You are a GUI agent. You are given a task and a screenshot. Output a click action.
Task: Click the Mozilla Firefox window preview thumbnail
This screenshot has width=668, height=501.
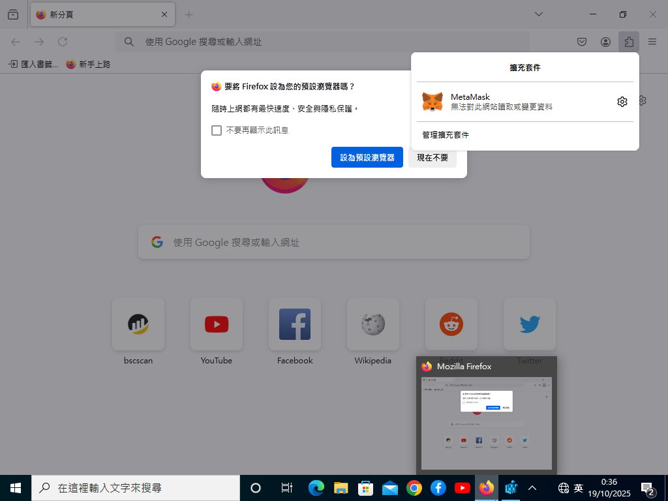pyautogui.click(x=487, y=423)
